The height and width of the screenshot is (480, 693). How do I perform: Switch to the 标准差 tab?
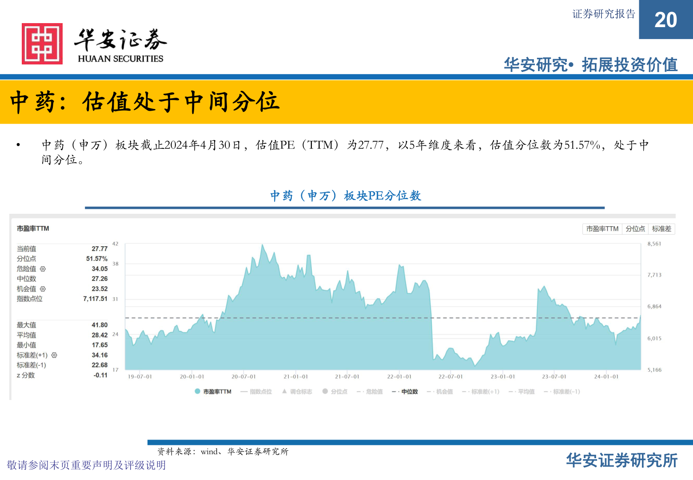(x=661, y=229)
